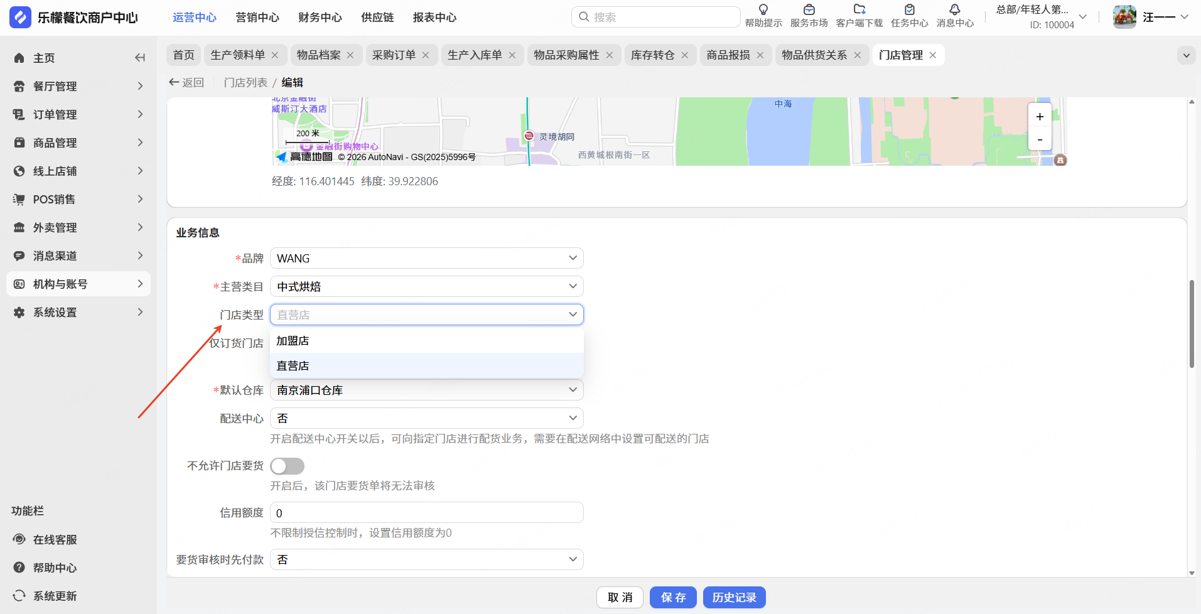This screenshot has width=1201, height=614.
Task: Navigate to 门店列表 breadcrumb
Action: 245,82
